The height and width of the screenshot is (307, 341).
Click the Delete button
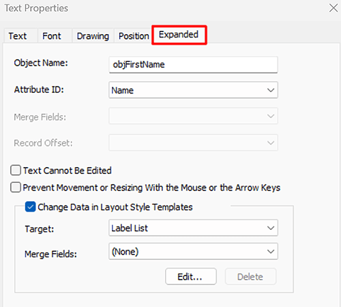pos(250,276)
